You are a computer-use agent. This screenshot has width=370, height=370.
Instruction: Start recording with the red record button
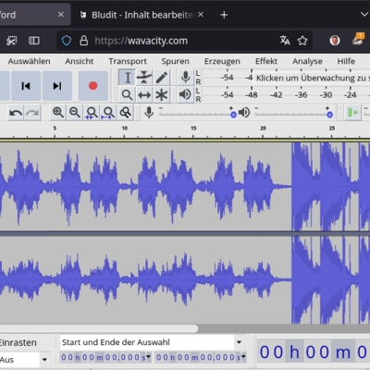(x=93, y=86)
